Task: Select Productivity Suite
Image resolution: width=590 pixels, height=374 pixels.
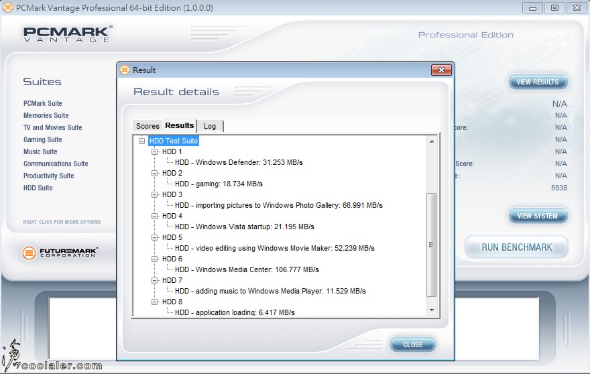Action: tap(48, 176)
